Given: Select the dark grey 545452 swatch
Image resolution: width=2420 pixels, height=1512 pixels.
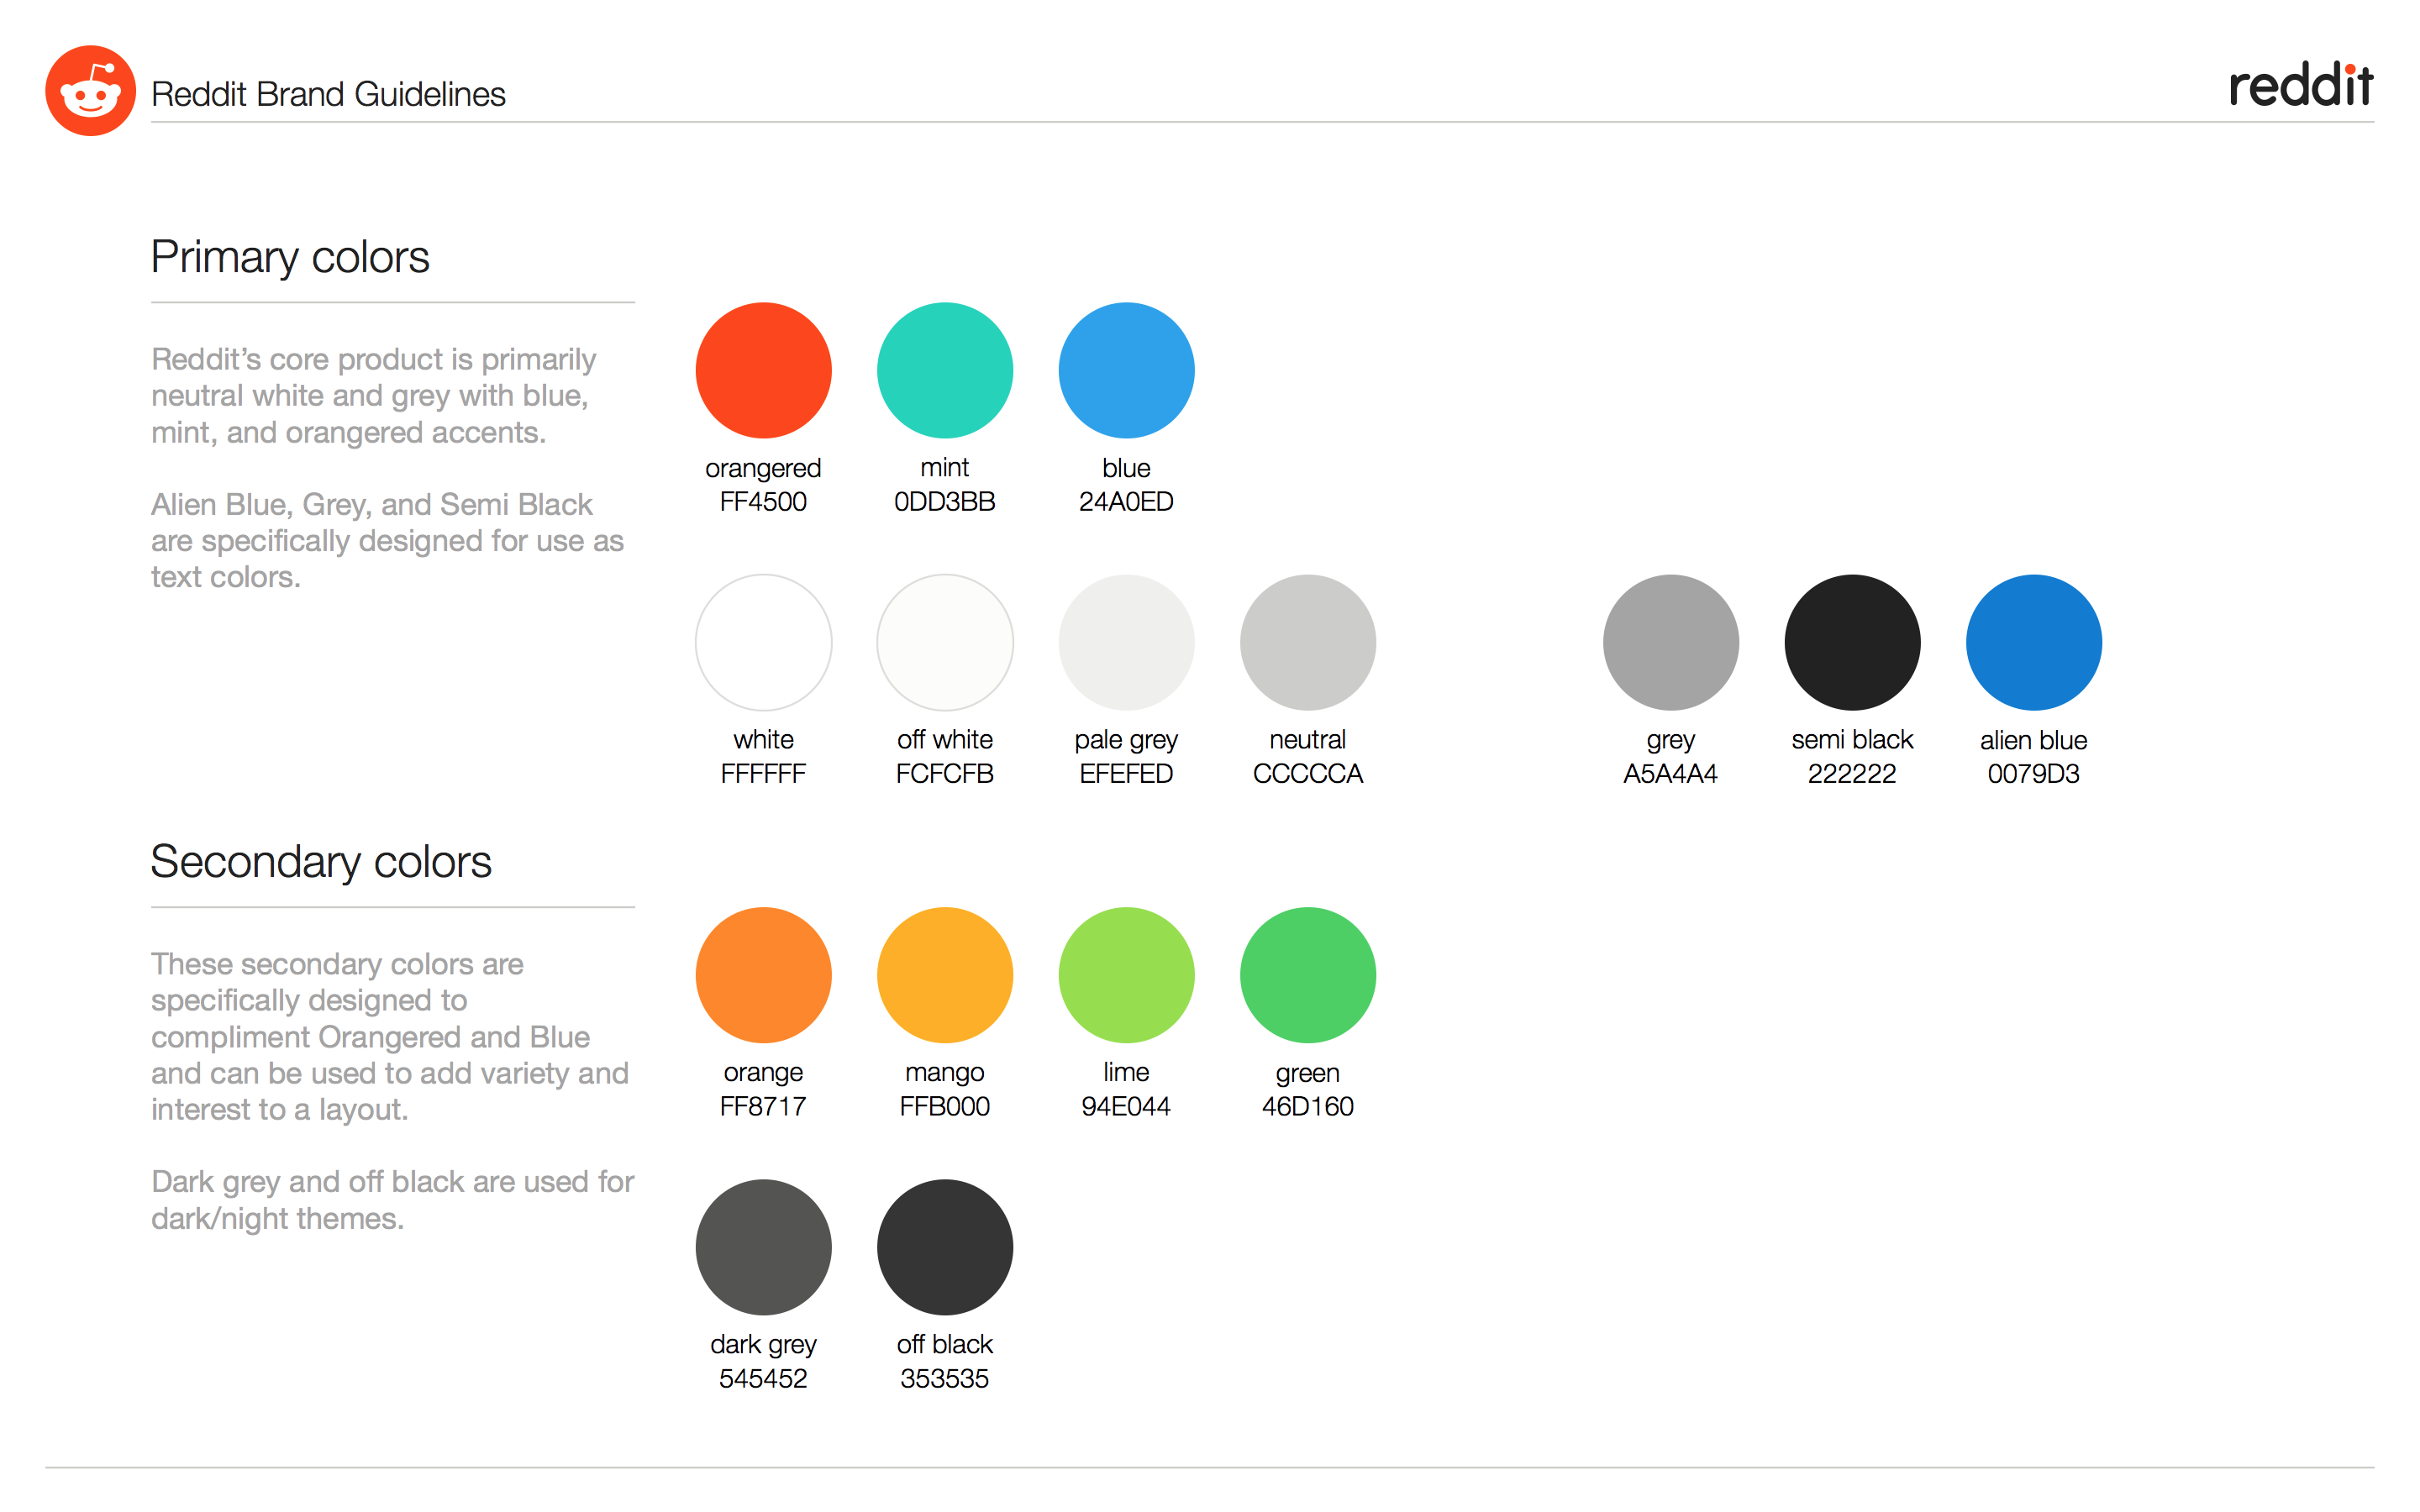Looking at the screenshot, I should 763,1247.
